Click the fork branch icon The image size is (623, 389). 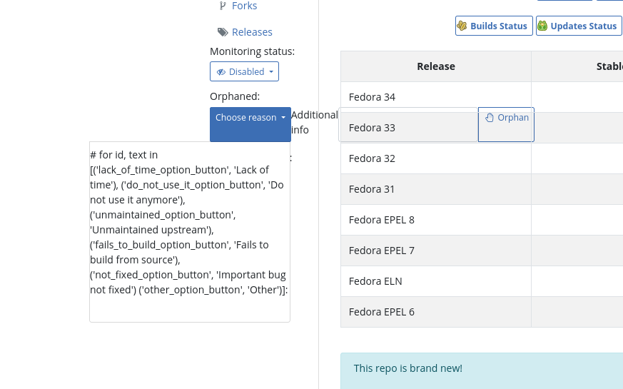point(223,6)
